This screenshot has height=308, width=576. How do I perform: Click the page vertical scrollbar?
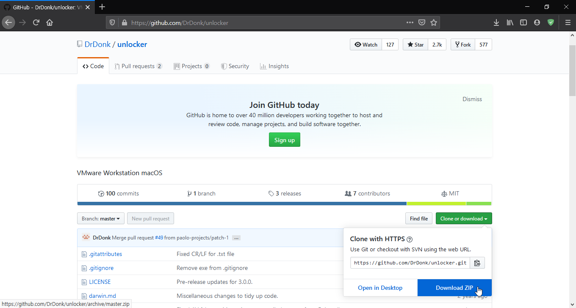[x=572, y=169]
